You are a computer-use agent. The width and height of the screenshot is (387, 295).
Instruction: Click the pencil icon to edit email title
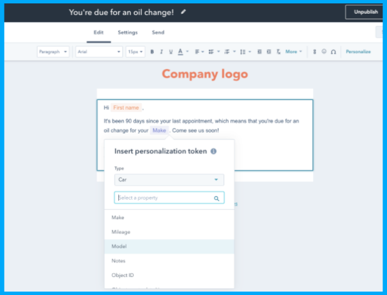click(183, 12)
